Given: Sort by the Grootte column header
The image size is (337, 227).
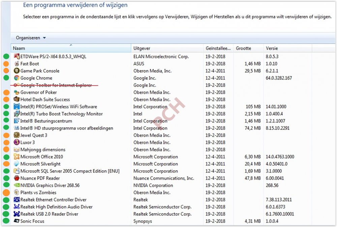Looking at the screenshot, I should click(x=248, y=48).
